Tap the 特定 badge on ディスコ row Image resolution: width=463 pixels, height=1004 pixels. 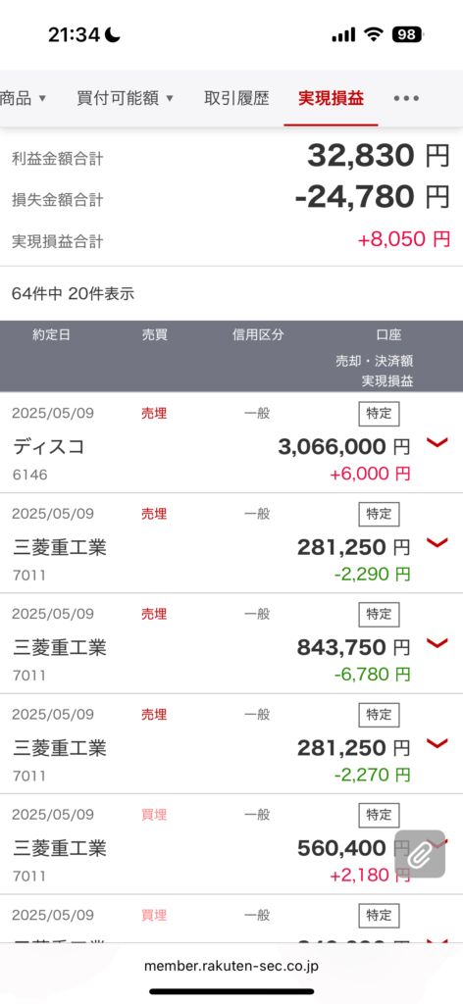click(x=379, y=414)
